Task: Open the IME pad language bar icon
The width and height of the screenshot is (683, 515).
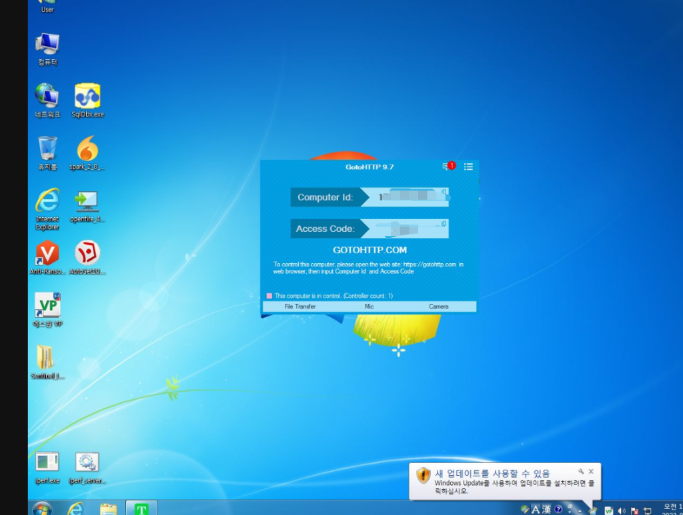Action: tap(525, 510)
